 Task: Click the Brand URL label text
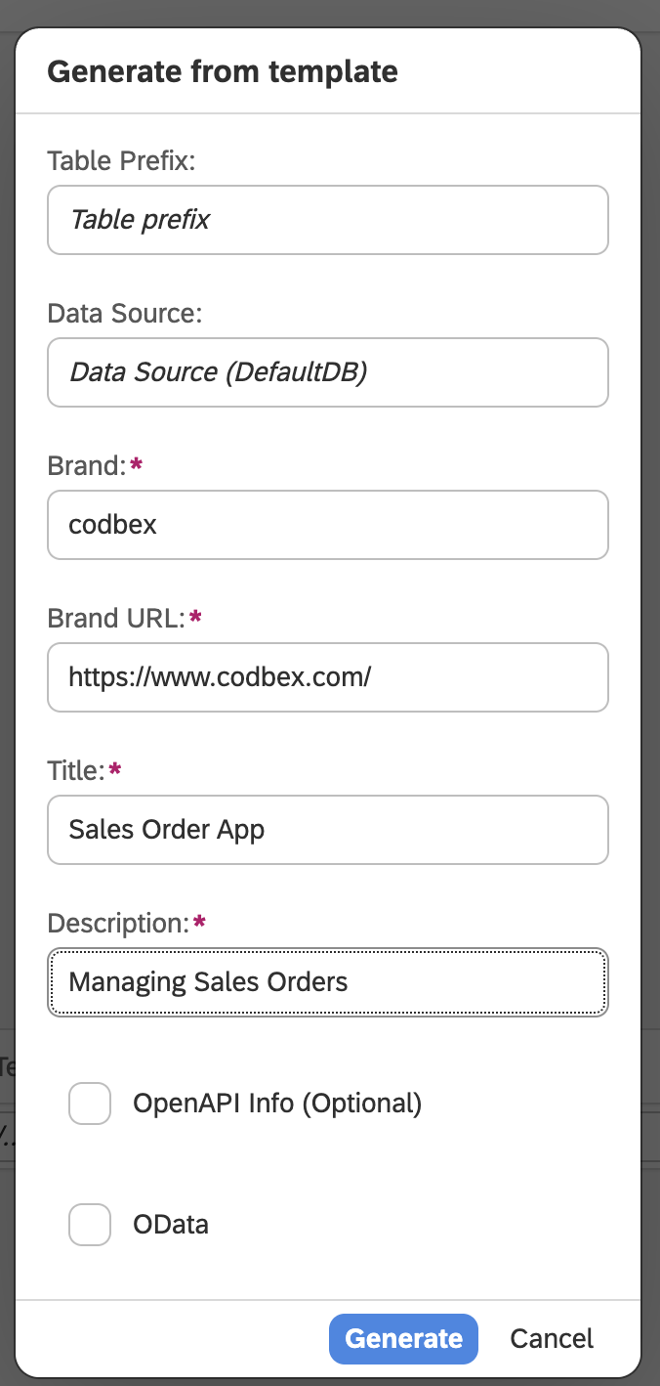tap(116, 618)
